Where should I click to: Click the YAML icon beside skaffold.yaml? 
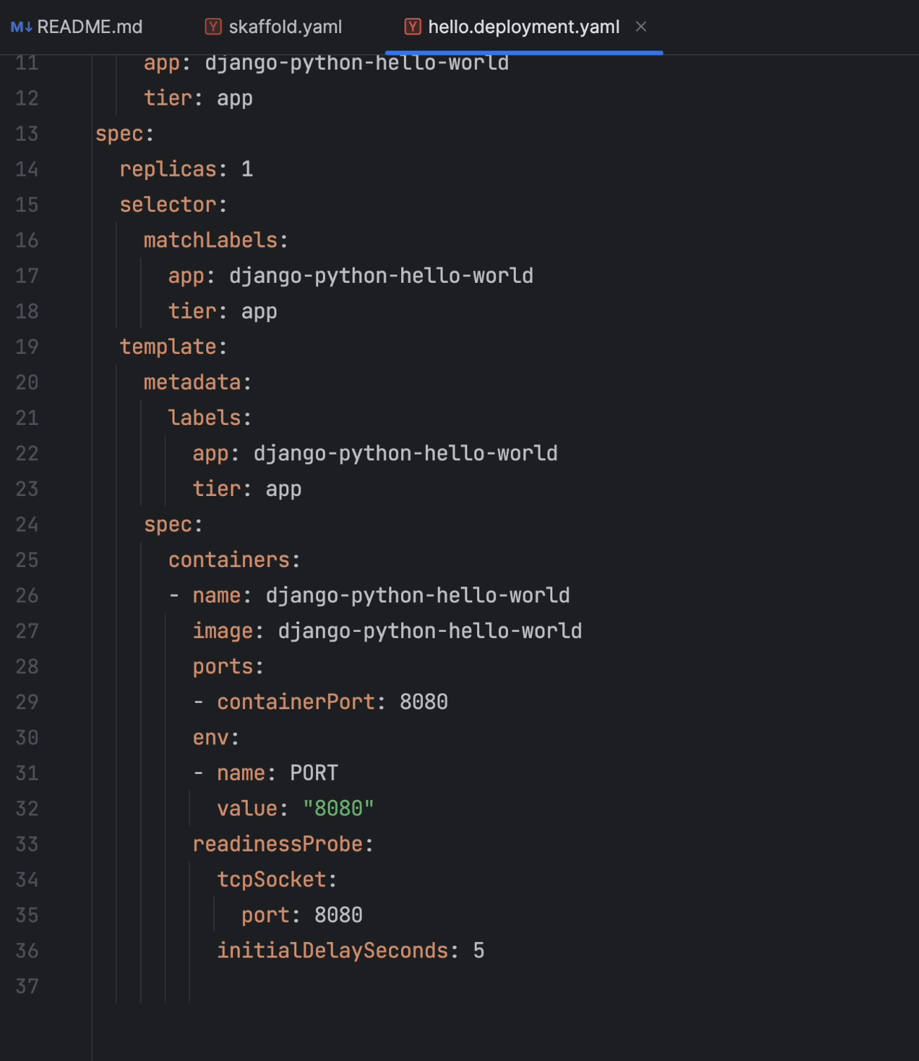213,26
